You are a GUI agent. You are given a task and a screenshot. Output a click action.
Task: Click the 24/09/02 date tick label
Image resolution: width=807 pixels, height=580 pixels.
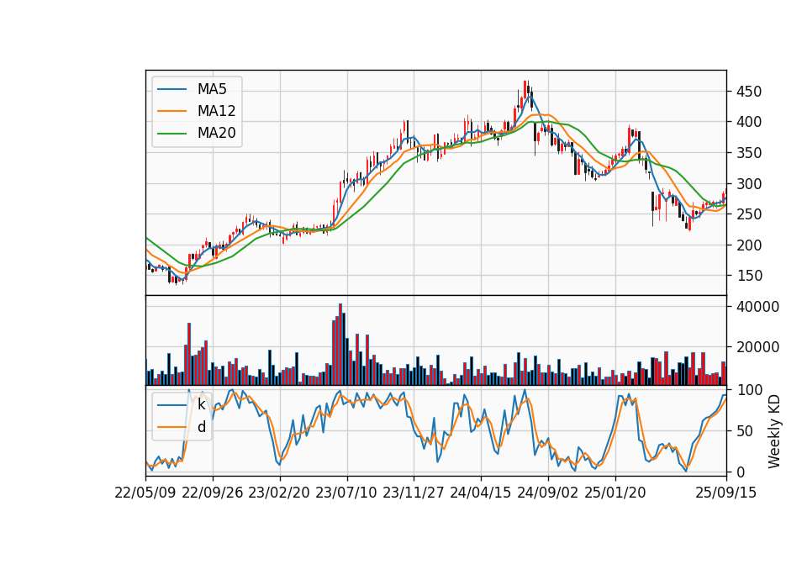click(547, 493)
